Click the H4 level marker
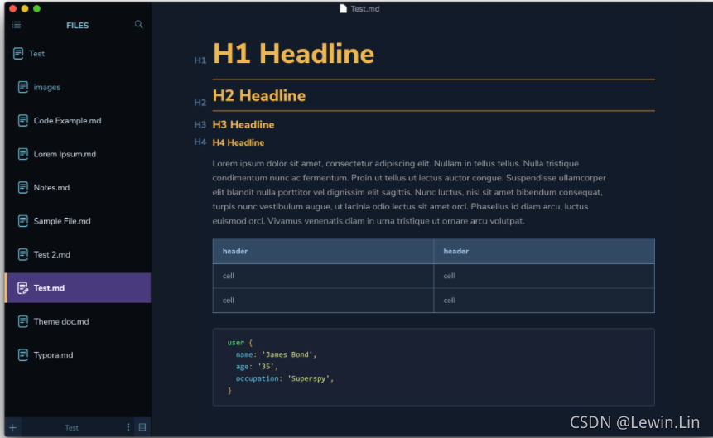The image size is (713, 438). coord(200,142)
